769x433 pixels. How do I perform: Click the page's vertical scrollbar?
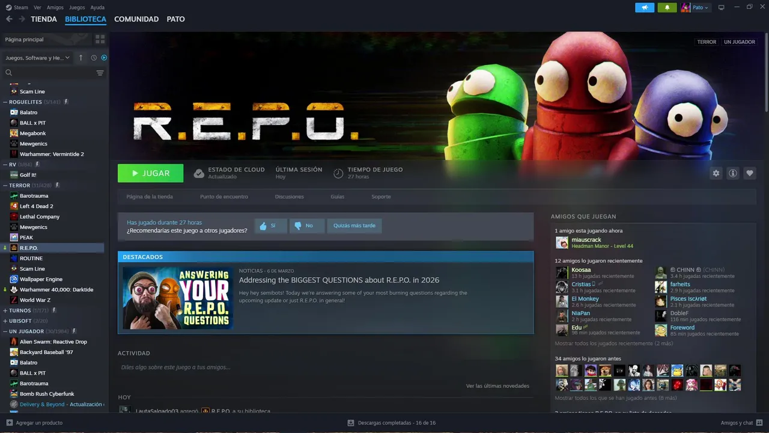click(766, 72)
